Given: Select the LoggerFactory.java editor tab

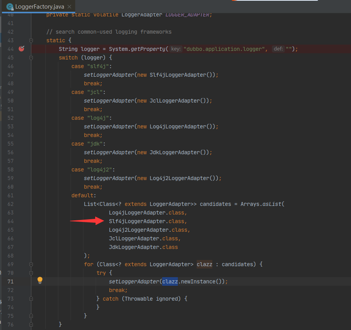Looking at the screenshot, I should pyautogui.click(x=38, y=7).
